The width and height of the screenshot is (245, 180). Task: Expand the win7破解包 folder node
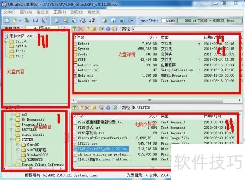click(18, 150)
